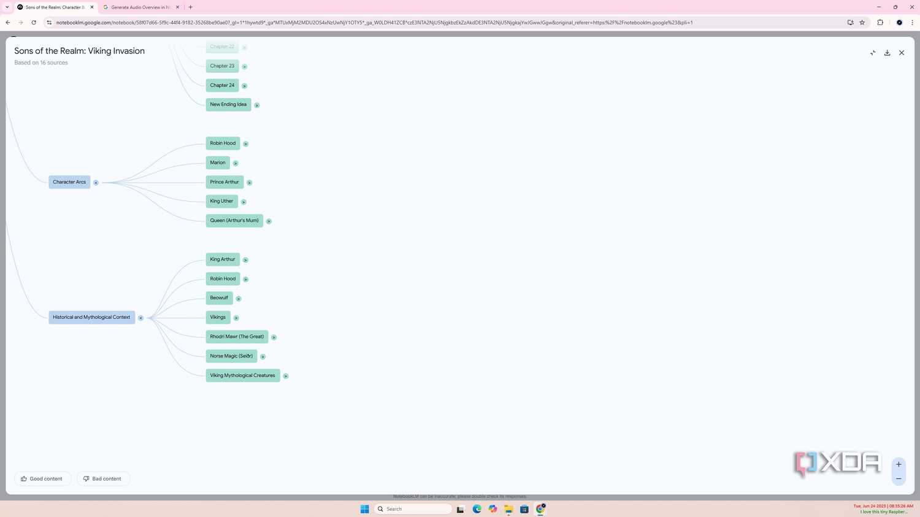Select the Character Arcs node label
This screenshot has width=920, height=517.
(x=69, y=182)
